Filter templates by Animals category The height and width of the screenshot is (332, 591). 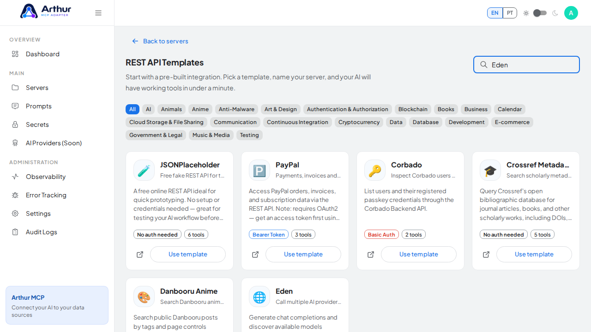coord(171,109)
